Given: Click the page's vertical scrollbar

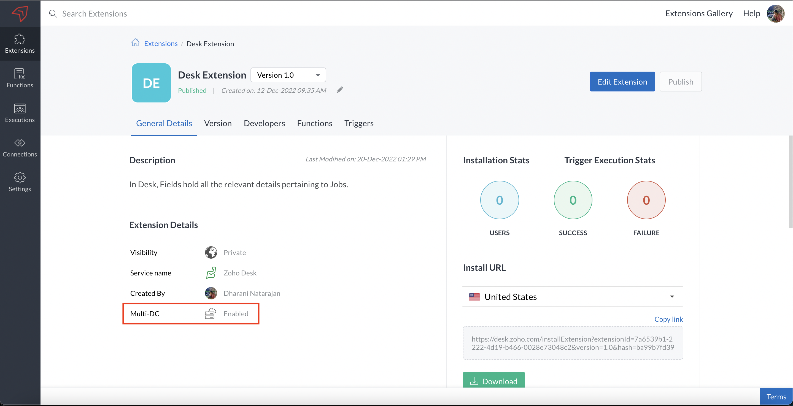Looking at the screenshot, I should (790, 182).
